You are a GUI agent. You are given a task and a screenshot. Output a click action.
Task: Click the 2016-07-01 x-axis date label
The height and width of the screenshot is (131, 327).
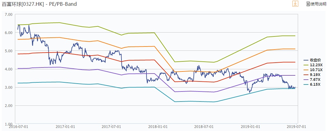[17, 127]
